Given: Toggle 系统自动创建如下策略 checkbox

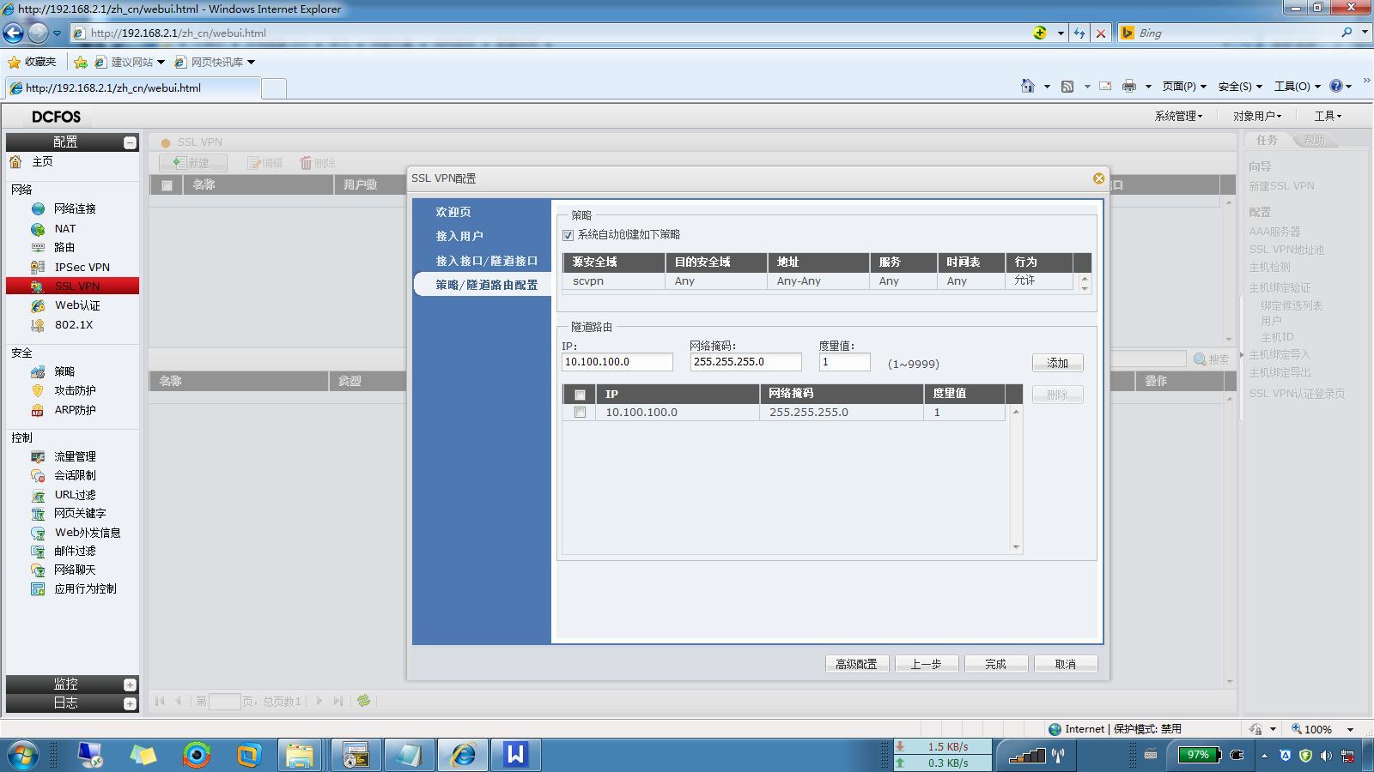Looking at the screenshot, I should coord(568,235).
